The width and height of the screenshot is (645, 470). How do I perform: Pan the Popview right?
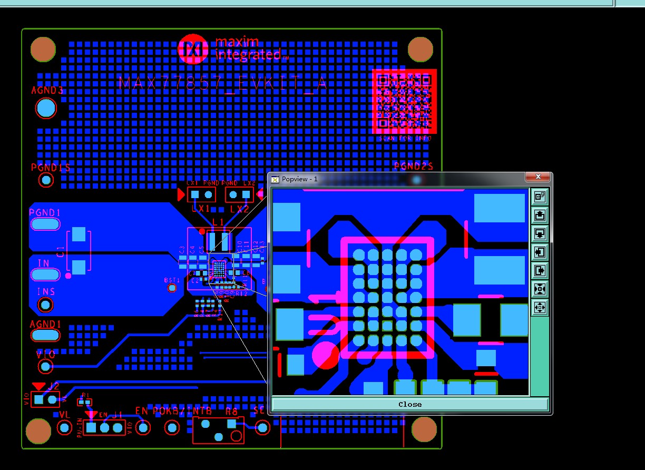(540, 271)
